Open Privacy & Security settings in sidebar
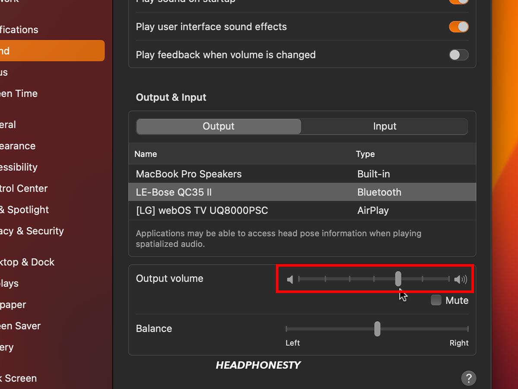 [33, 231]
